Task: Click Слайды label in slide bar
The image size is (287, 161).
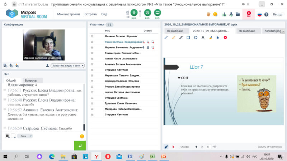Action: click(184, 147)
